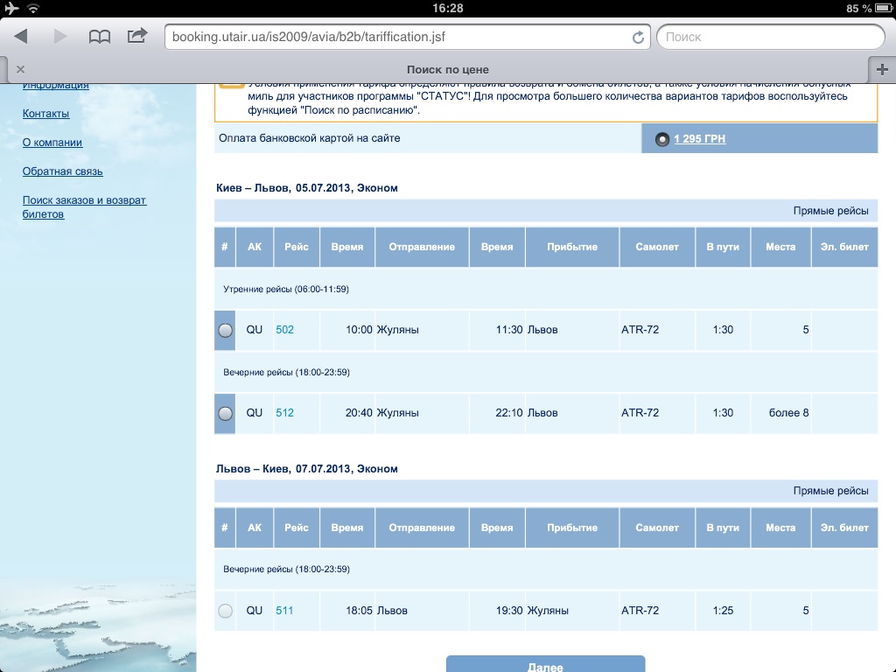The height and width of the screenshot is (672, 896).
Task: Tap the share icon in toolbar
Action: pyautogui.click(x=137, y=36)
